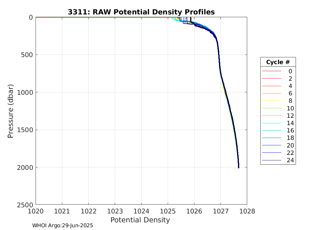The image size is (322, 230).
Task: Click the "WHOI Argo:29-Jun-2025" footer text
Action: pyautogui.click(x=63, y=225)
